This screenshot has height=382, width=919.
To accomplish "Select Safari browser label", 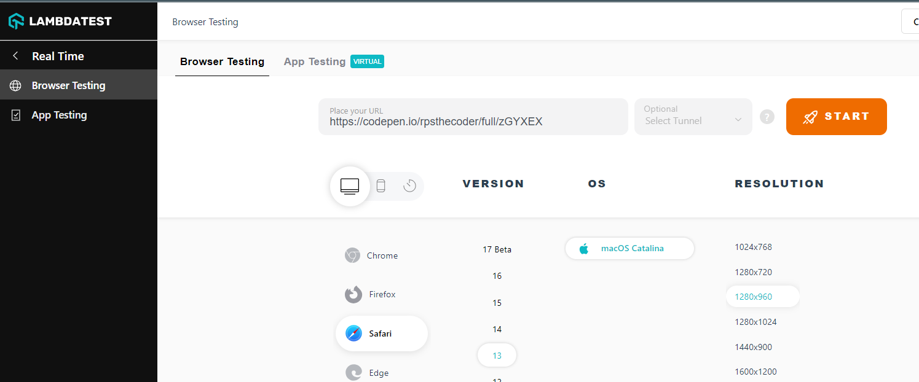I will click(381, 334).
